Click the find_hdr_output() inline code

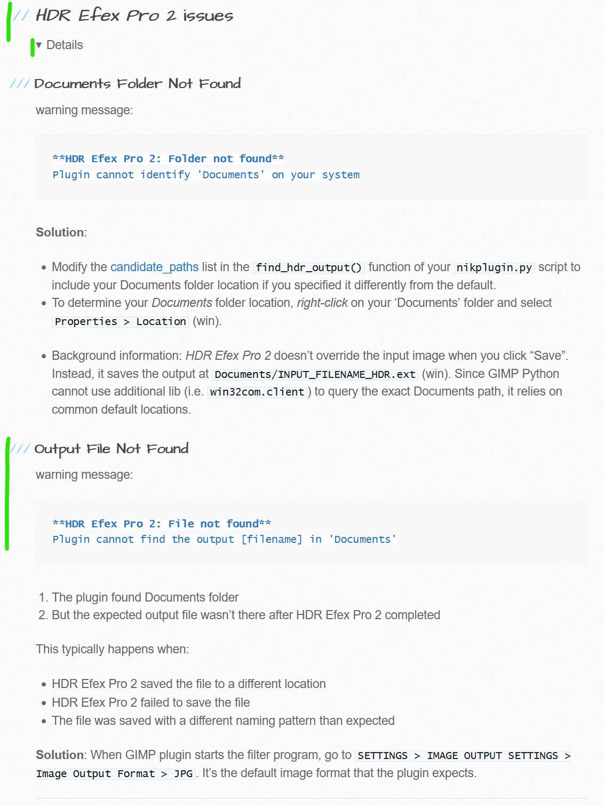[x=309, y=267]
